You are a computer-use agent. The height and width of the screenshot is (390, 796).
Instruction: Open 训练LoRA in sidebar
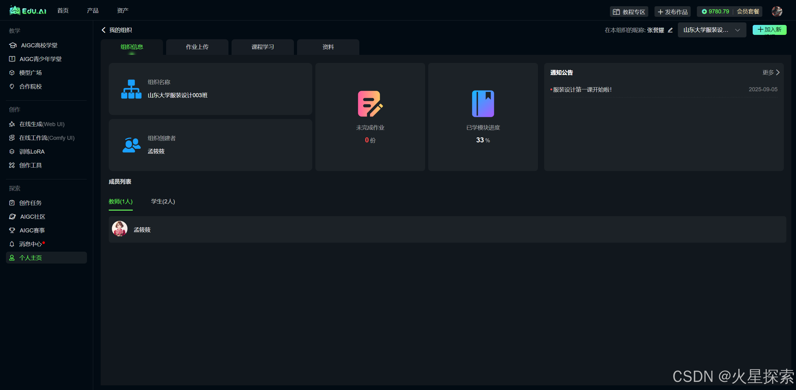[31, 151]
